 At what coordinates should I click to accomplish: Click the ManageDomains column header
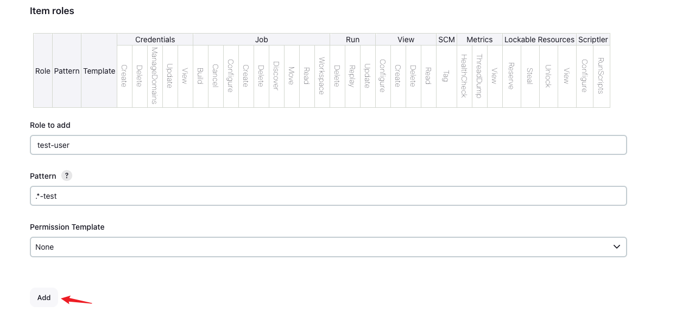tap(155, 76)
